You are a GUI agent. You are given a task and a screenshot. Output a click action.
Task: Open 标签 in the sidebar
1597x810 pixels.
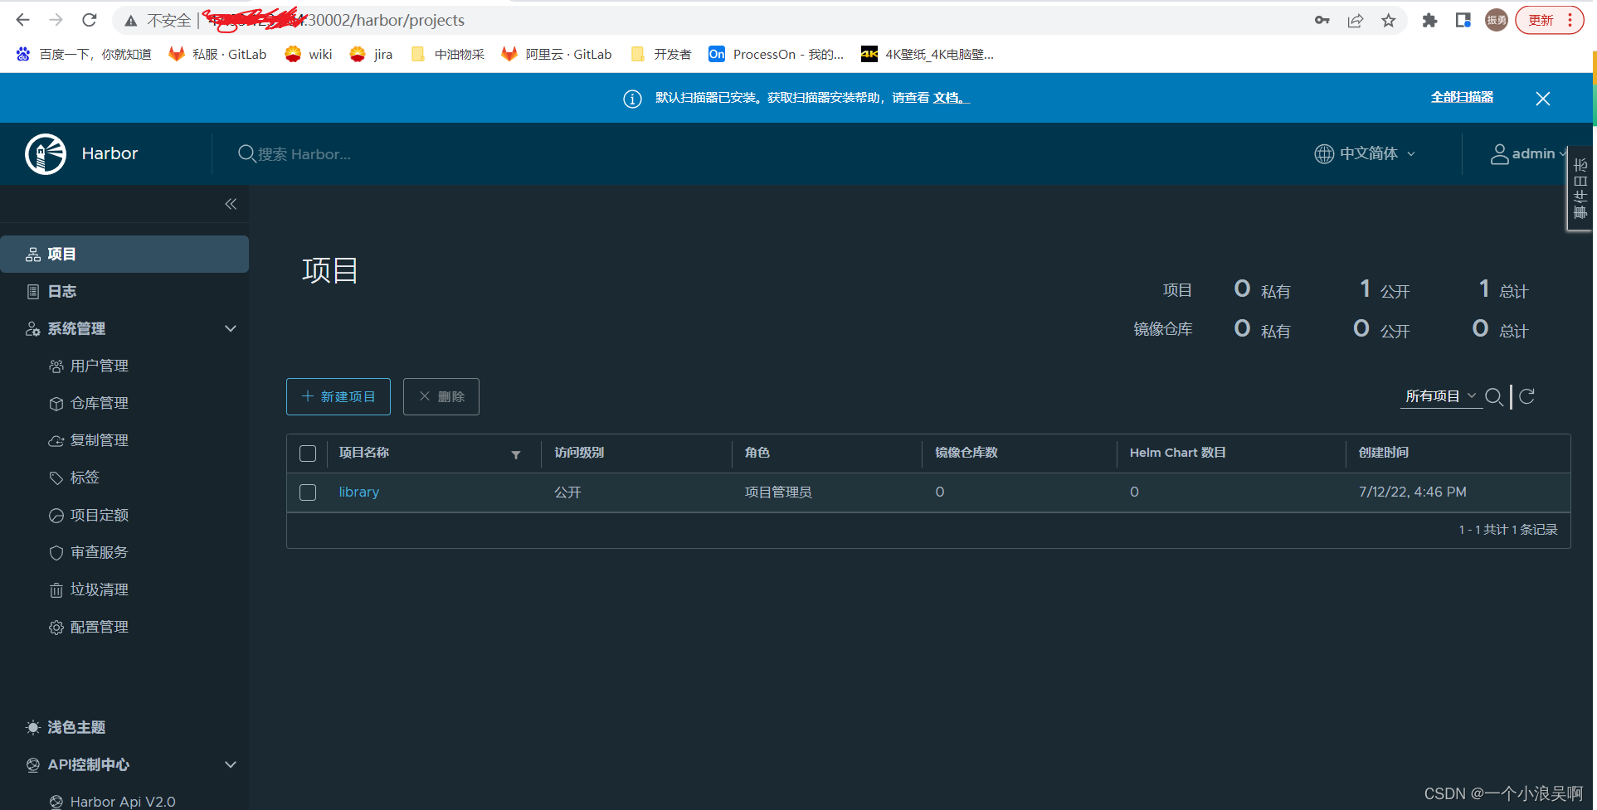[84, 478]
